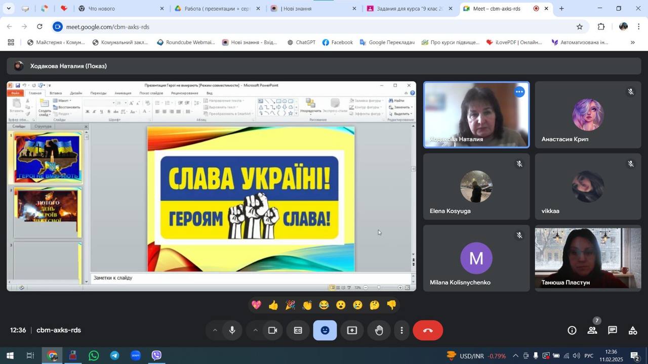Send the heart emoji reaction
Screen dimensions: 648x364
pos(257,305)
